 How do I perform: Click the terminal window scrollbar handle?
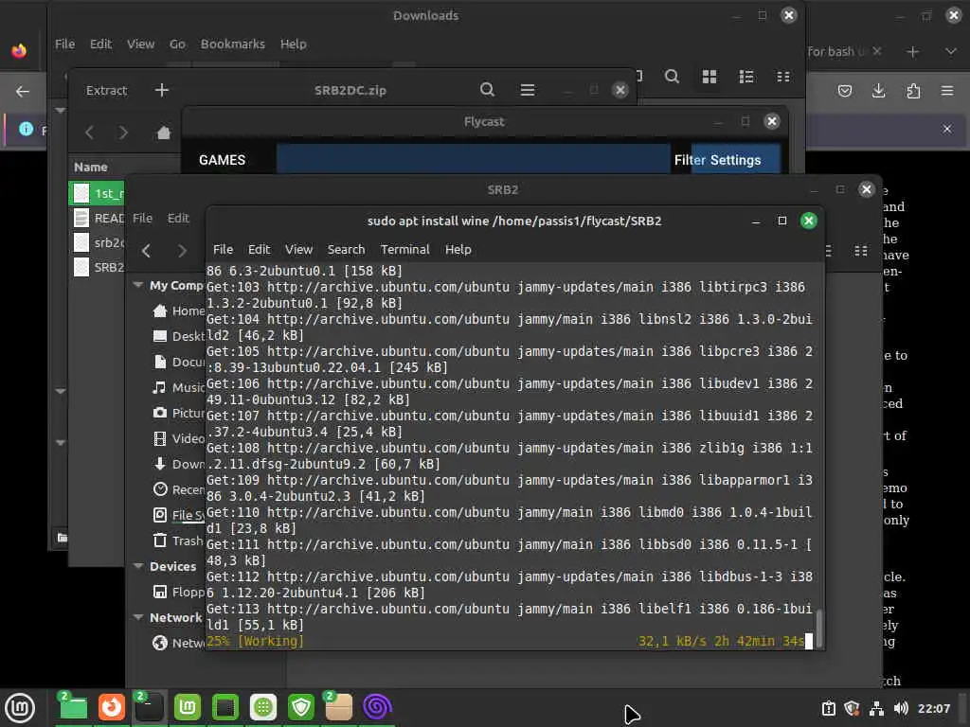819,628
